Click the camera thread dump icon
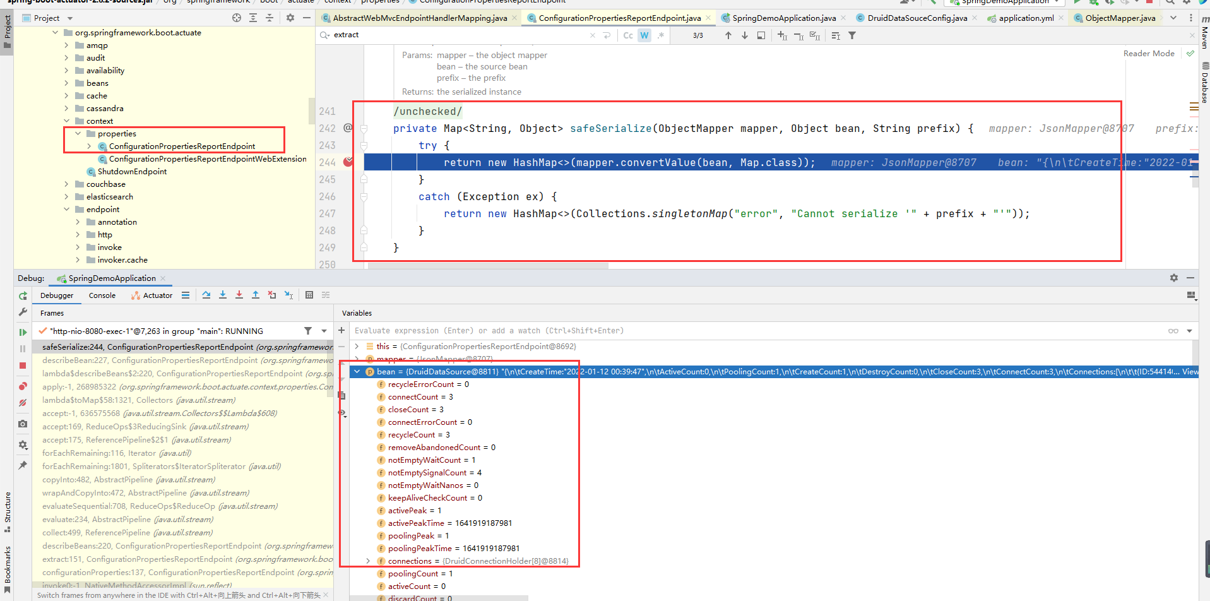This screenshot has height=601, width=1210. pos(23,424)
